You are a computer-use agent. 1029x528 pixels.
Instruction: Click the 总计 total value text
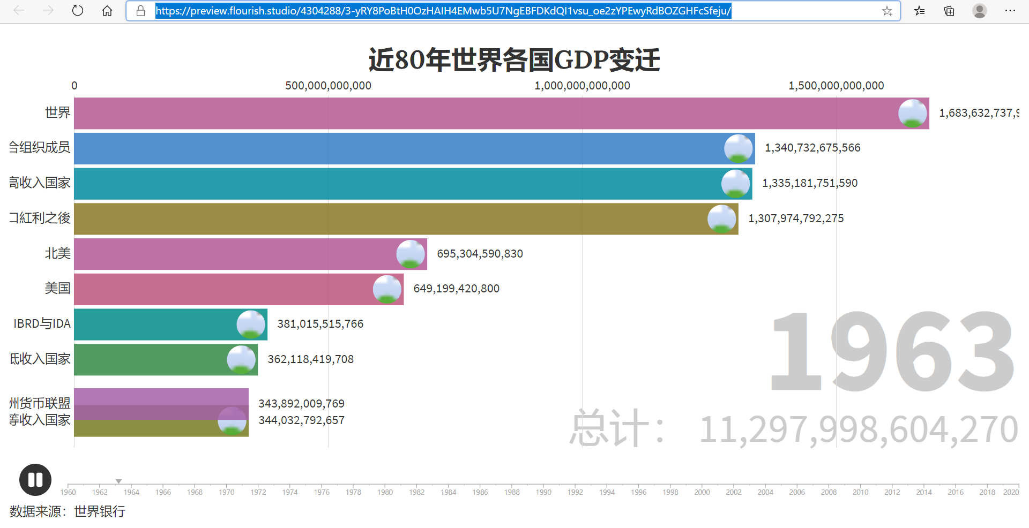point(794,429)
